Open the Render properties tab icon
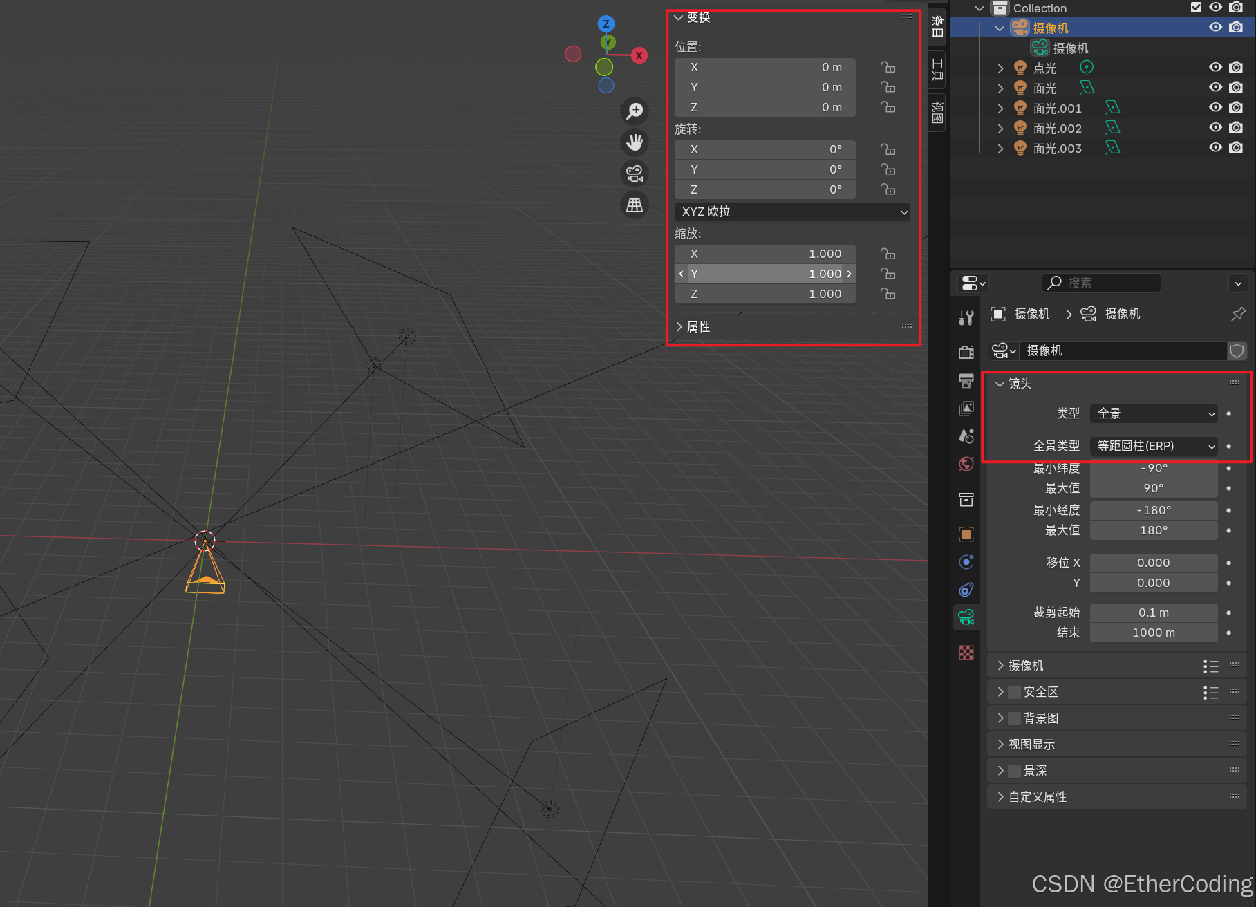This screenshot has width=1256, height=907. point(966,353)
